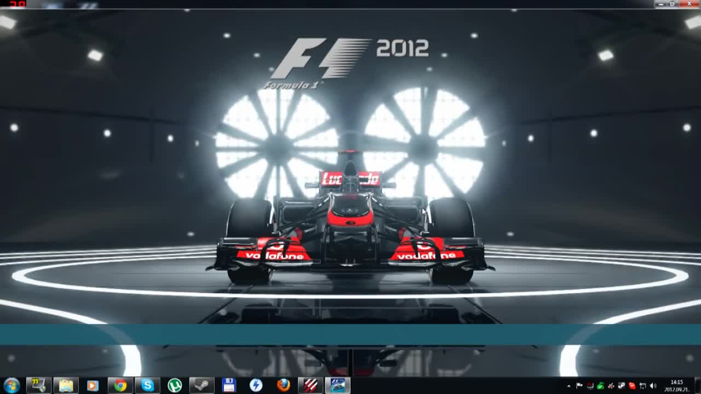The width and height of the screenshot is (701, 394).
Task: Restore down the F1 2012 window
Action: tap(673, 4)
